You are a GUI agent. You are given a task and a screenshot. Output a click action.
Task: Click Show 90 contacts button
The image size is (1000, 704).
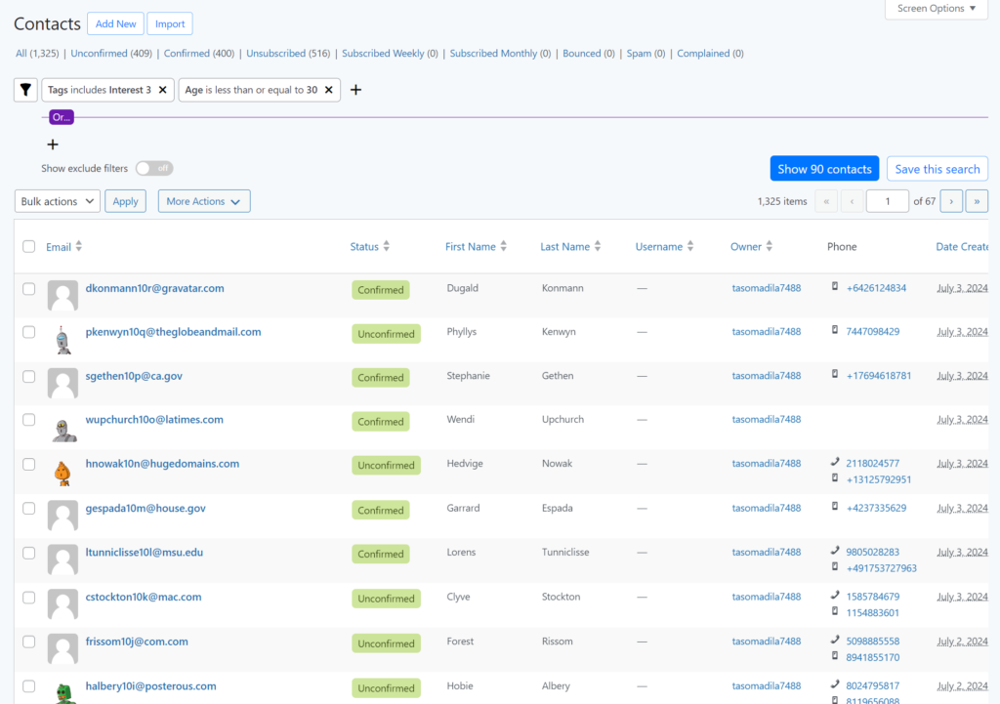click(x=824, y=169)
